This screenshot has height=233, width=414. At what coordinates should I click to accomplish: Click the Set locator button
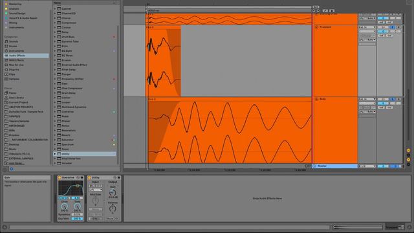tap(316, 7)
